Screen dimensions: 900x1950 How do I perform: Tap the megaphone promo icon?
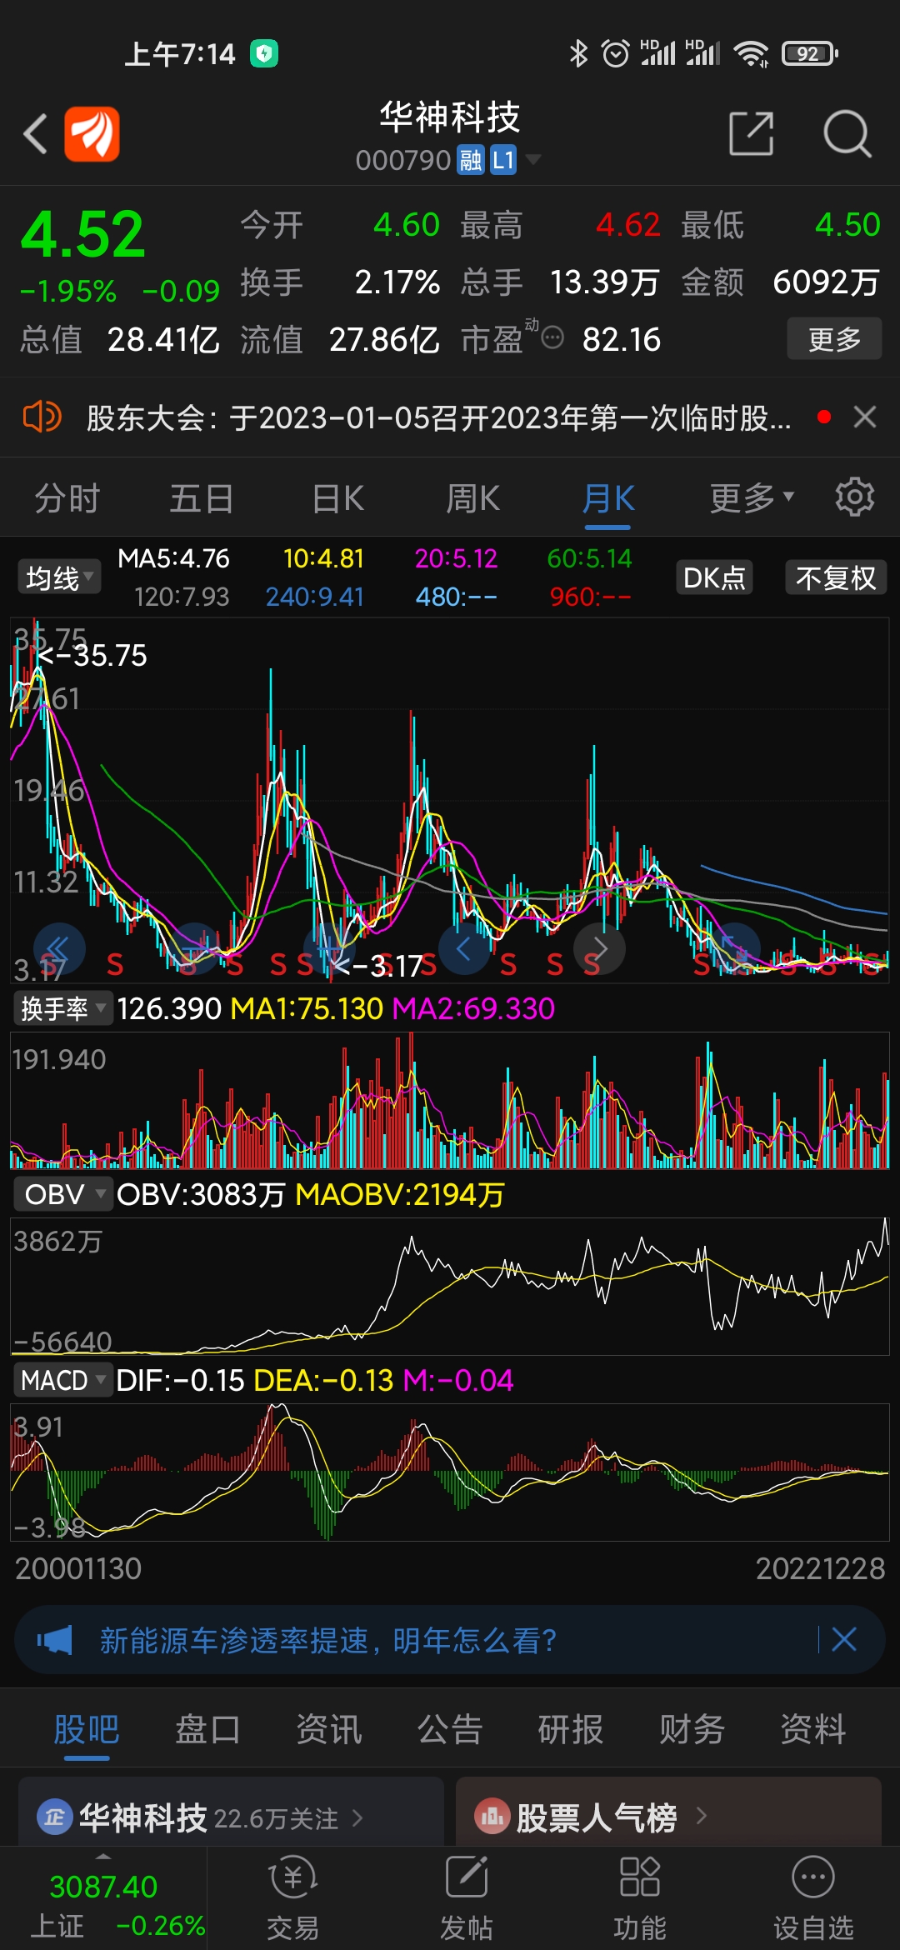(x=55, y=1640)
